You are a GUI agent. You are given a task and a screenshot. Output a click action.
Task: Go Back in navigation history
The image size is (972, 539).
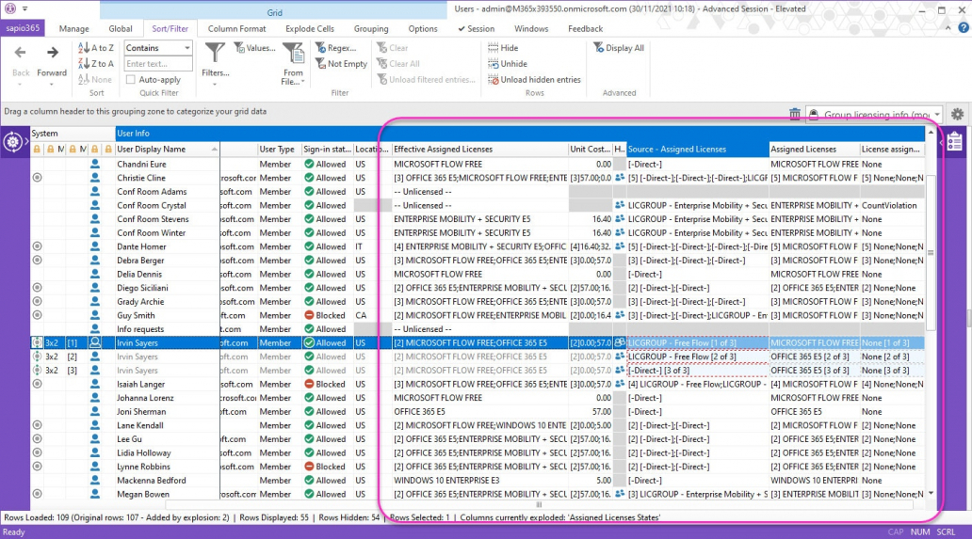[x=21, y=60]
